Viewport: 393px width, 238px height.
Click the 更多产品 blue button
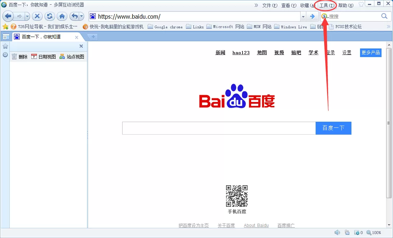[371, 53]
